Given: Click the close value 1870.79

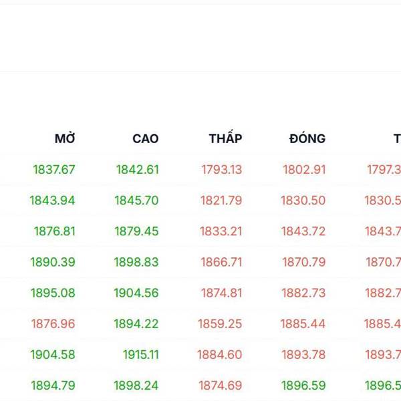Looking at the screenshot, I should click(x=304, y=262).
